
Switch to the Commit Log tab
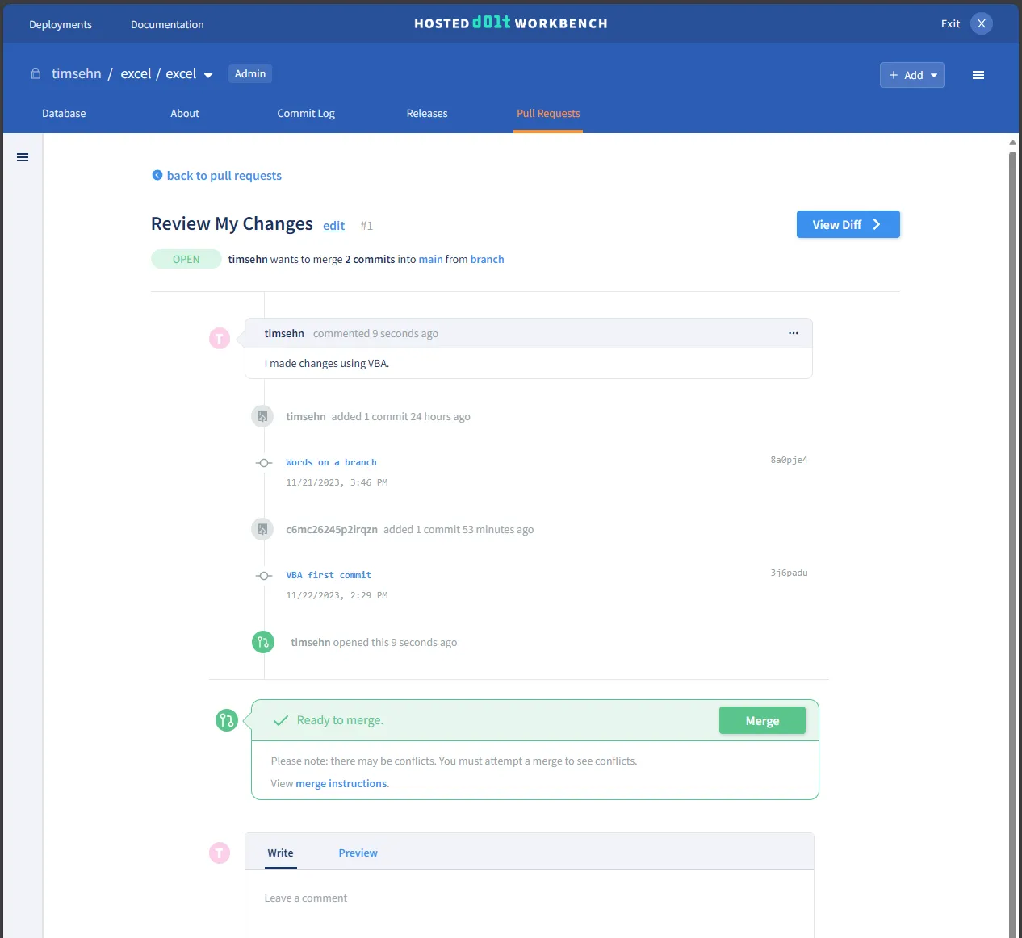pos(305,113)
